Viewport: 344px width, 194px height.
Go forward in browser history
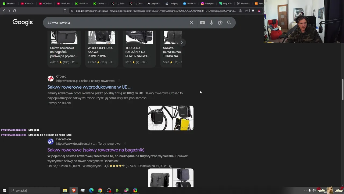point(9,11)
